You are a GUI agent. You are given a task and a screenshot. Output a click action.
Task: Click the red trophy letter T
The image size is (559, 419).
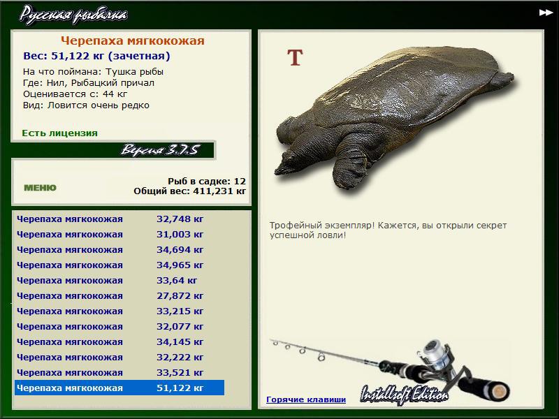(295, 58)
